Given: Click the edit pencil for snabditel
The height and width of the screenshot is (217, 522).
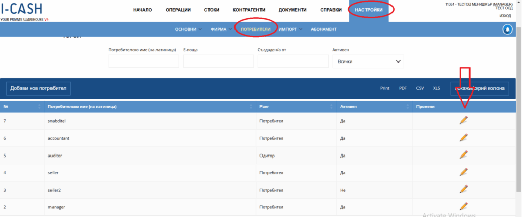Looking at the screenshot, I should tap(463, 120).
